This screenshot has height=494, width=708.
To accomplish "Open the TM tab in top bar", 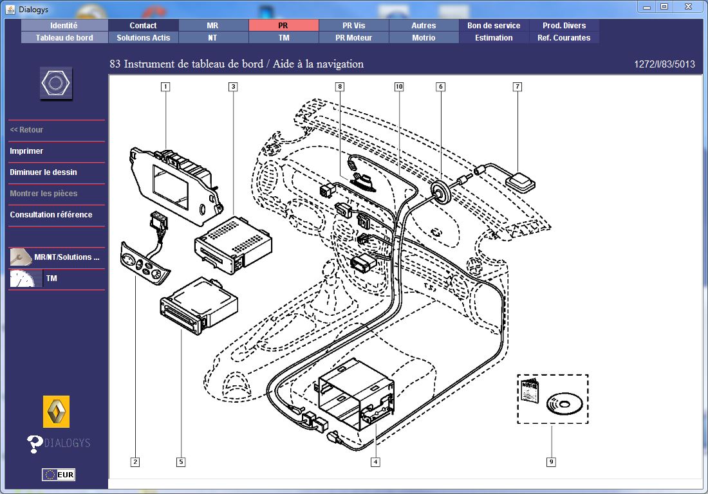I will coord(284,38).
